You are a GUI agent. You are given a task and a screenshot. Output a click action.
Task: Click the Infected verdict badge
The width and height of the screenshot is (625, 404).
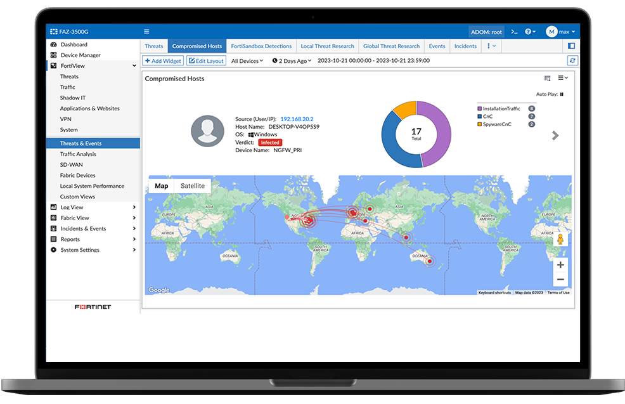click(270, 142)
